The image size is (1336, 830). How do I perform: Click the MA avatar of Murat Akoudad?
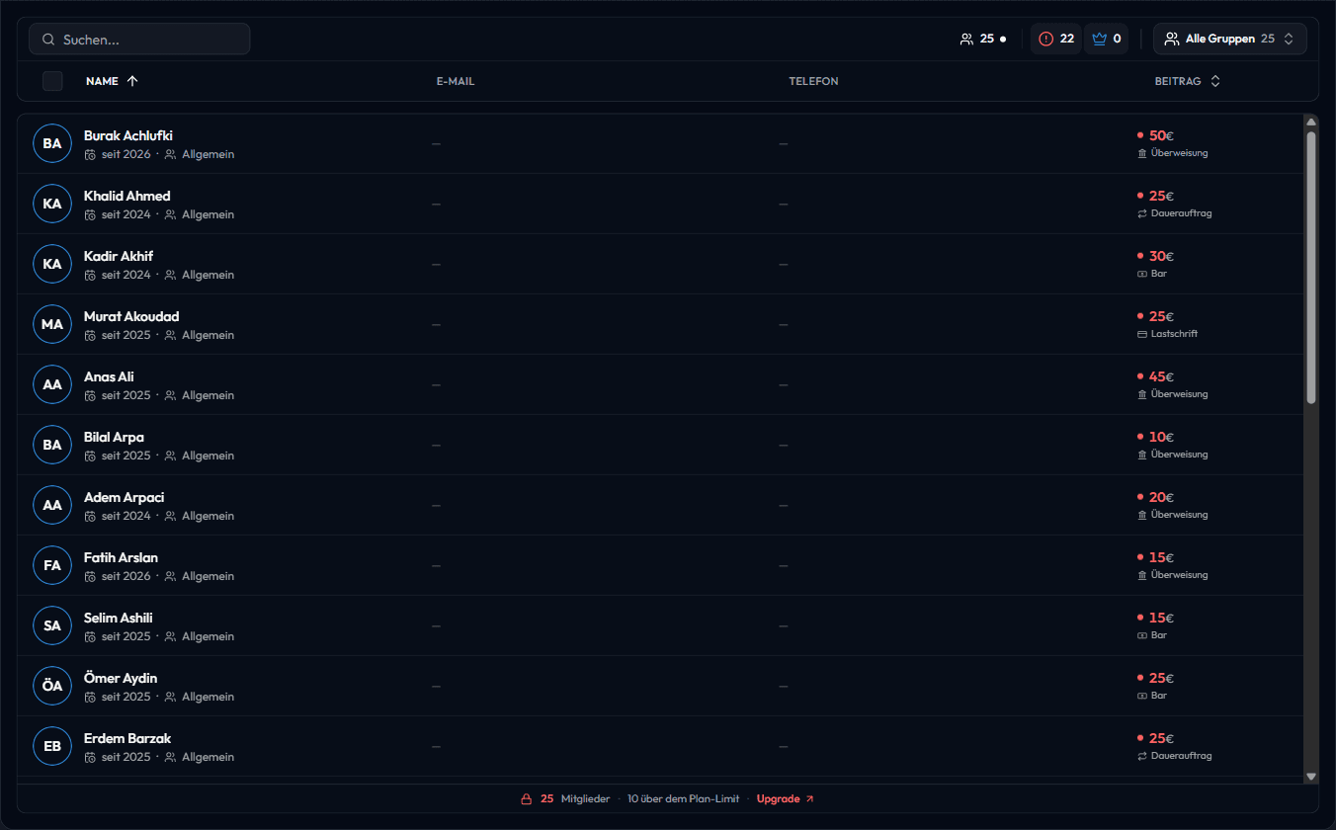tap(52, 324)
